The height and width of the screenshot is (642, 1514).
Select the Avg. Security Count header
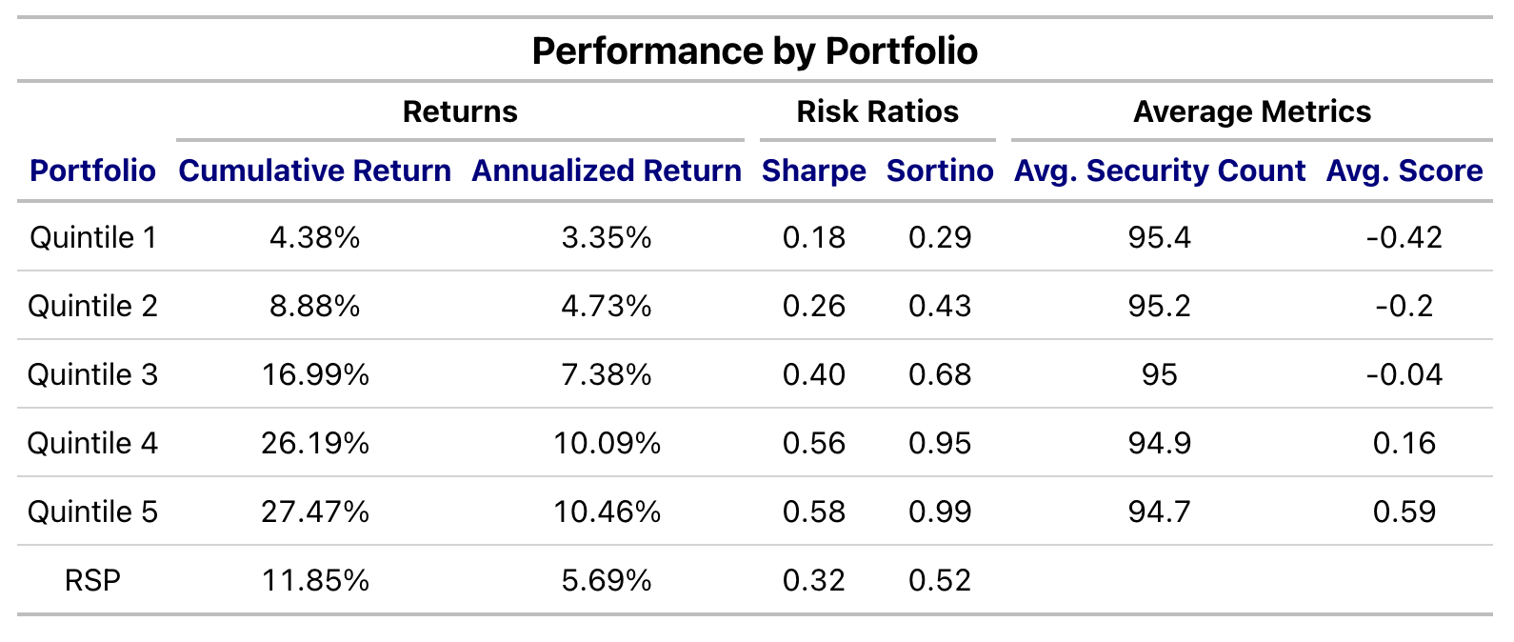coord(1159,171)
